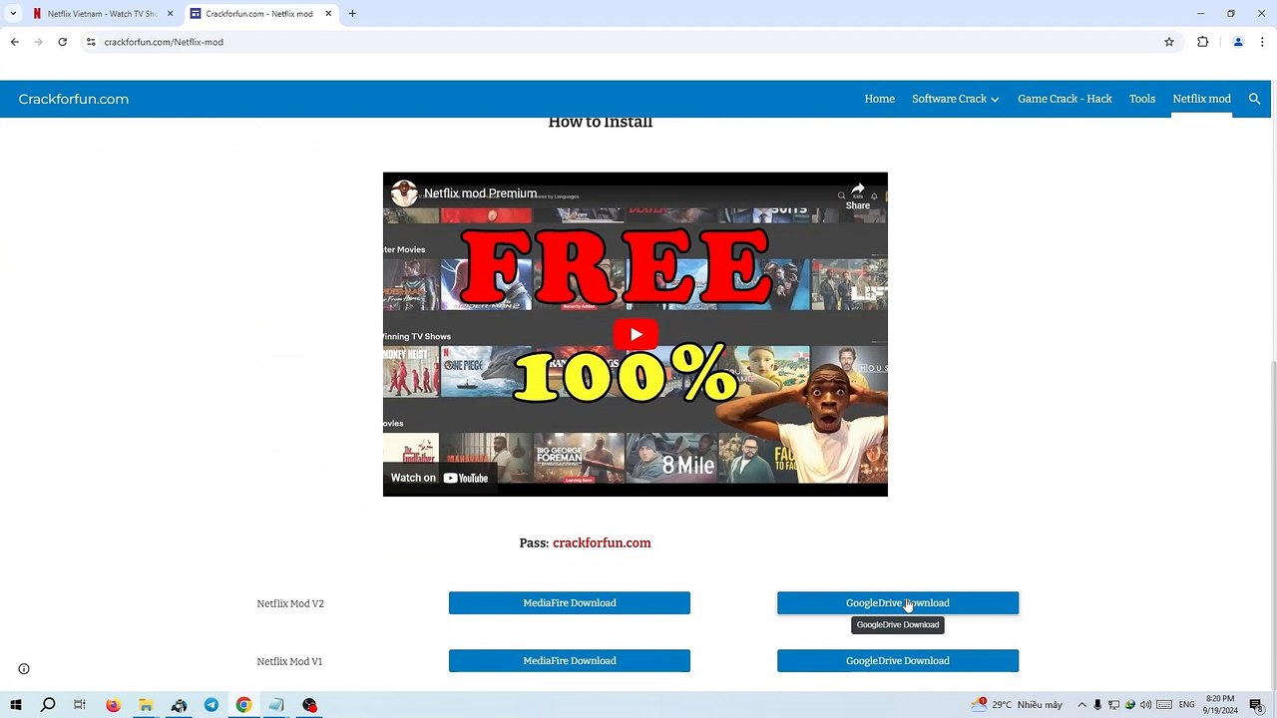This screenshot has height=718, width=1277.
Task: Open File Explorer from the taskbar
Action: click(146, 705)
